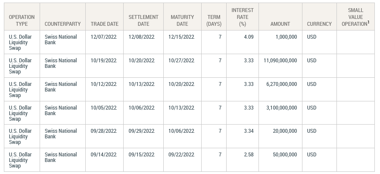Select maturity date 09/22/2022 cell
380x174 pixels.
182,160
